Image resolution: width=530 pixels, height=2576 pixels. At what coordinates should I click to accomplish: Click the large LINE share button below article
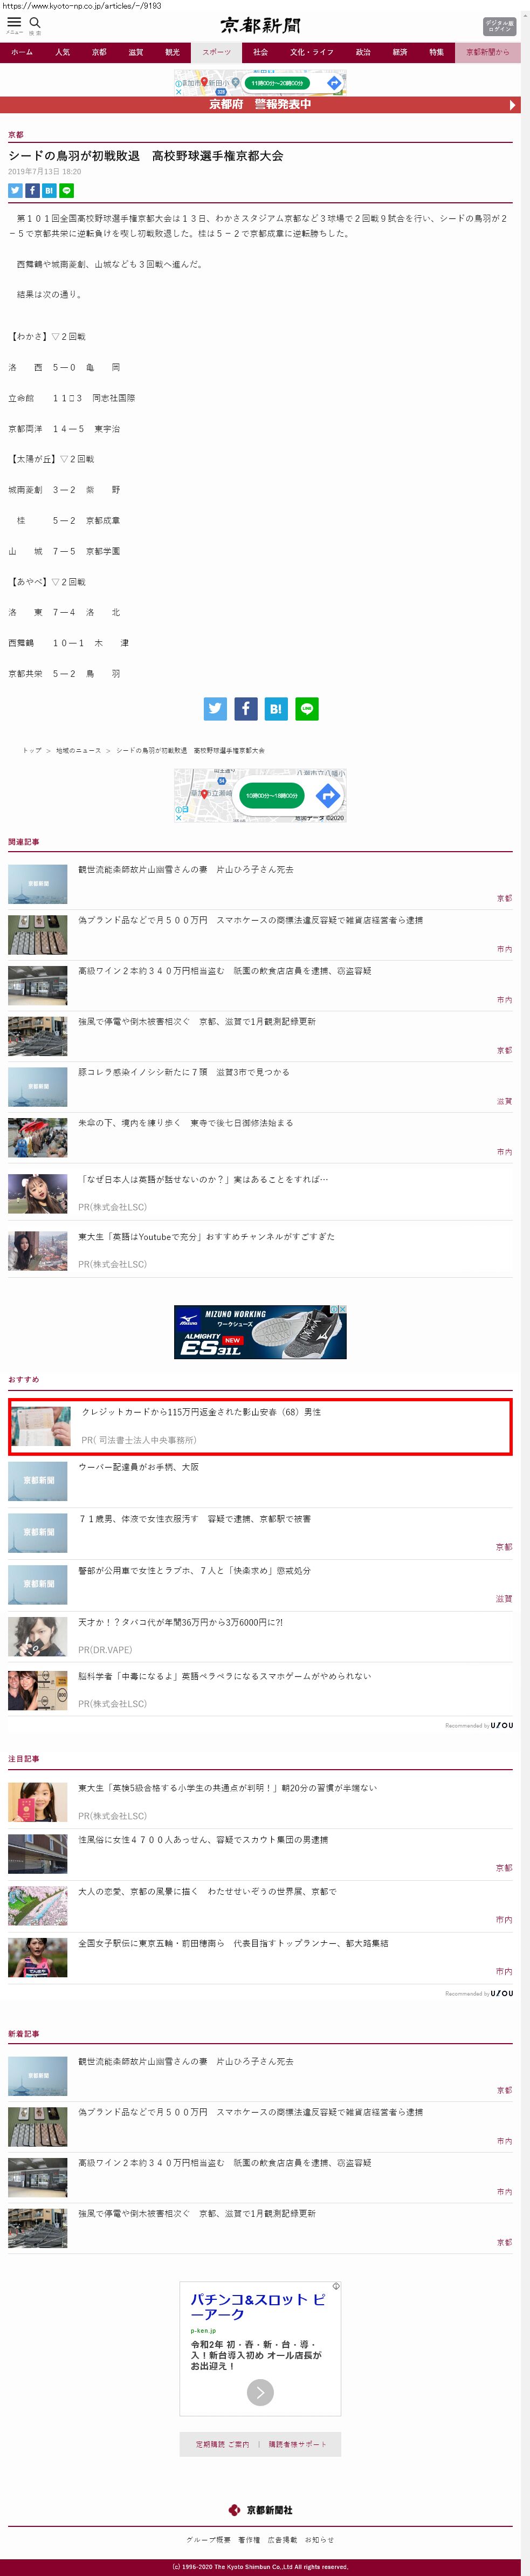click(x=307, y=709)
